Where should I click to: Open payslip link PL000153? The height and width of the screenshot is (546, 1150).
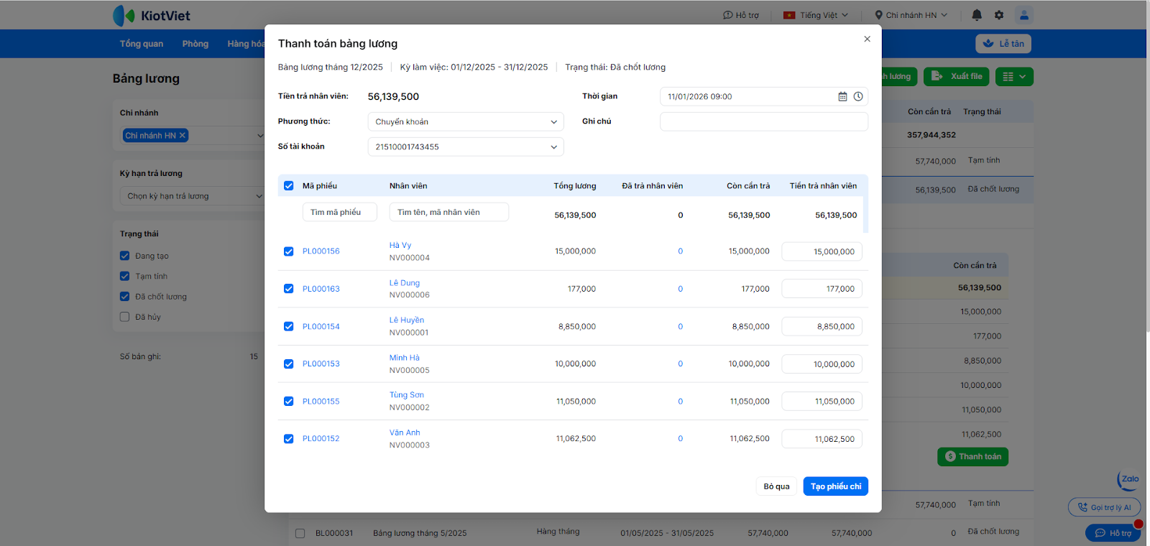[321, 364]
